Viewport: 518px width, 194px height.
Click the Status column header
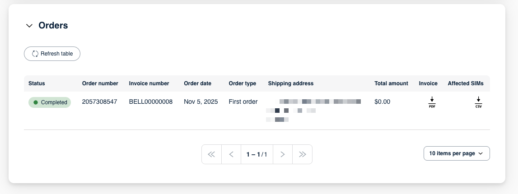coord(37,83)
